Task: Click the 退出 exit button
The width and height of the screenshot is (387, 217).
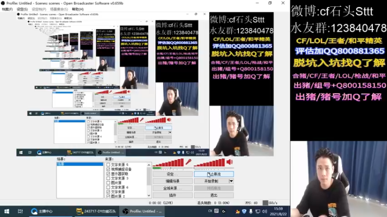Action: pos(214,195)
